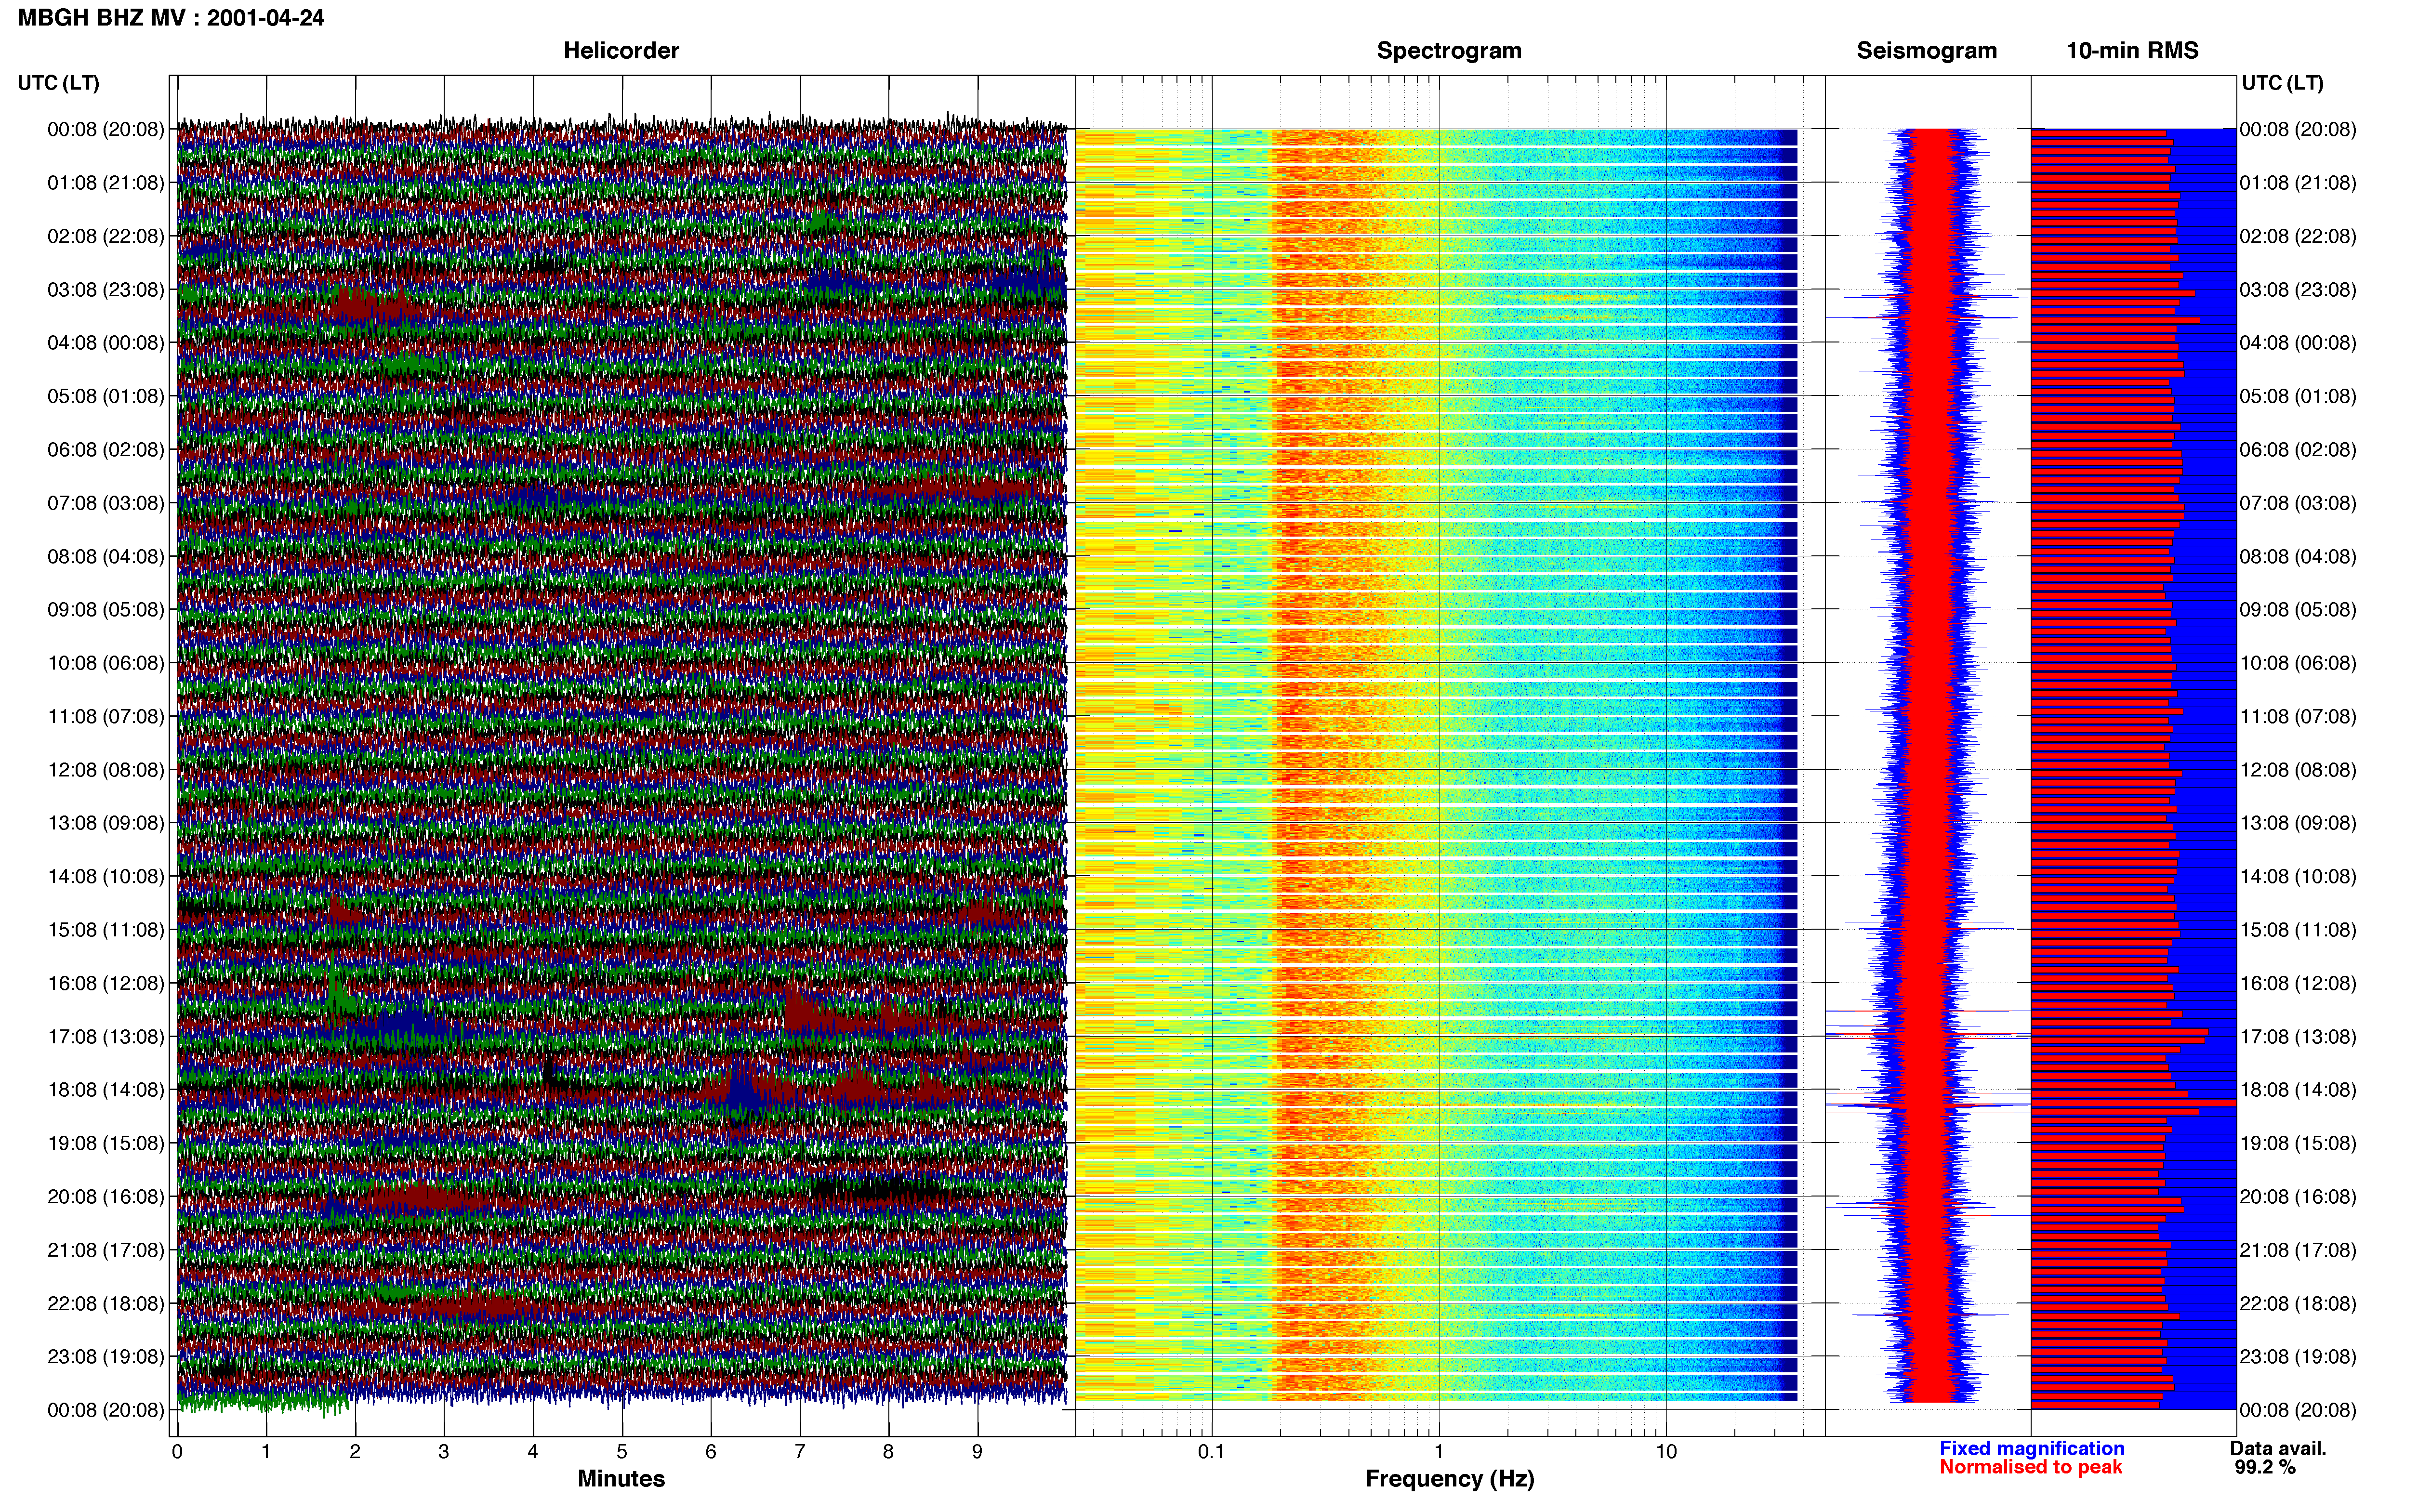Click the '0' tick on Minutes axis
This screenshot has width=2418, height=1512.
tap(177, 1452)
